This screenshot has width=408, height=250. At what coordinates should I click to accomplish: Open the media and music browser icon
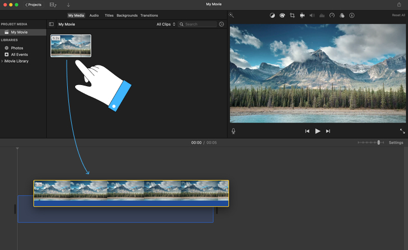53,4
